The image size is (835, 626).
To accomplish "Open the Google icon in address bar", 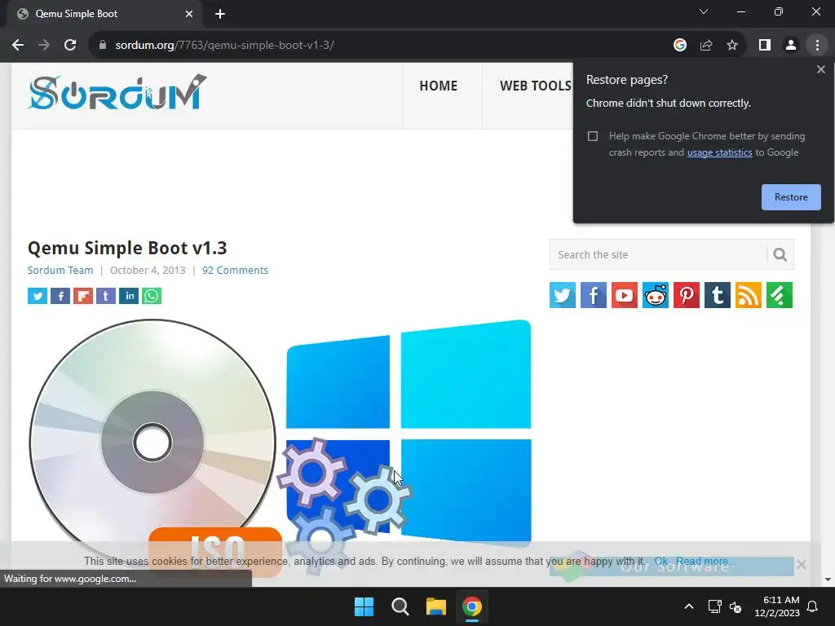I will pos(679,46).
